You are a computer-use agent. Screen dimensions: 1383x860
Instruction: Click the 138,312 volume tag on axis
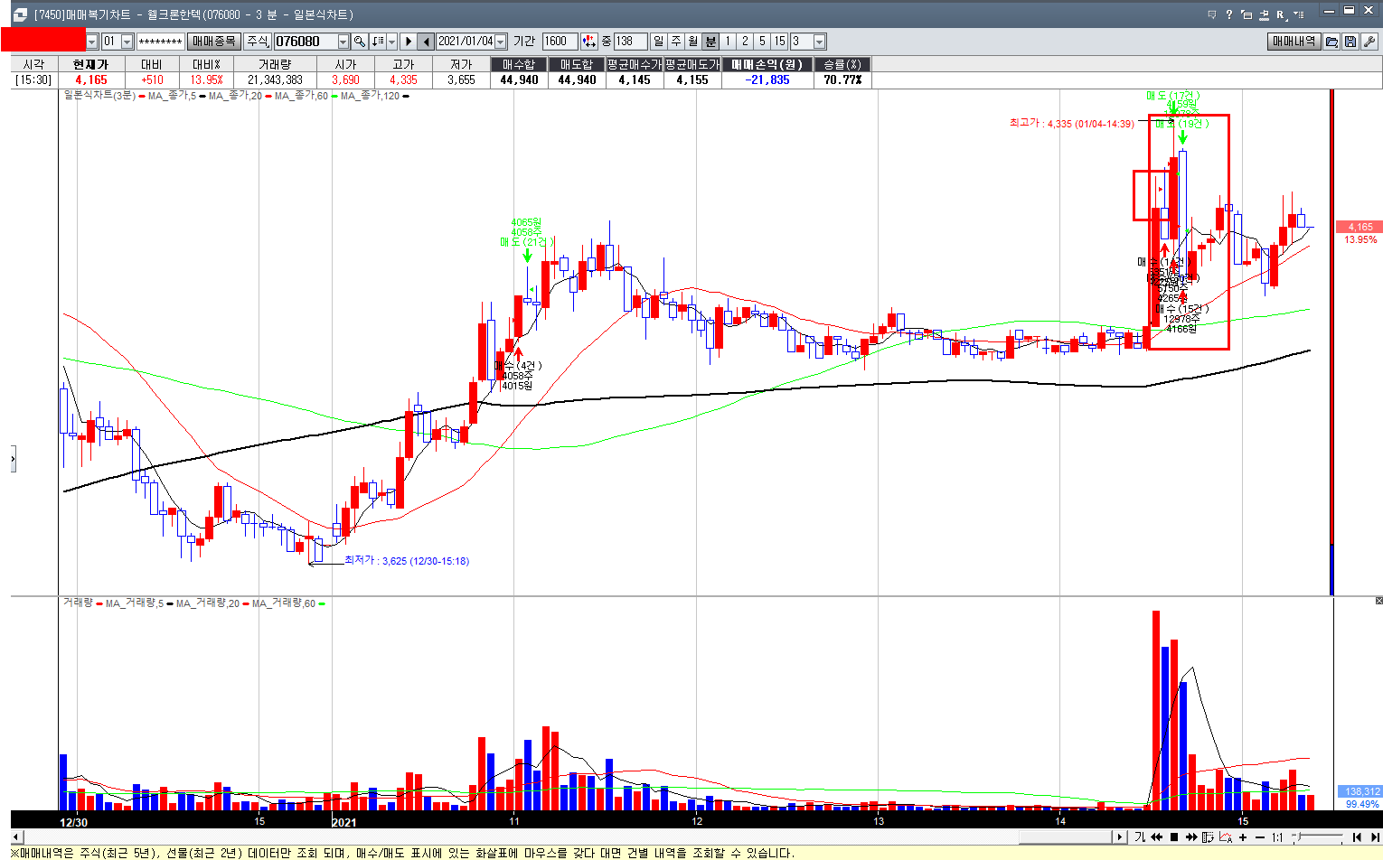[1361, 791]
